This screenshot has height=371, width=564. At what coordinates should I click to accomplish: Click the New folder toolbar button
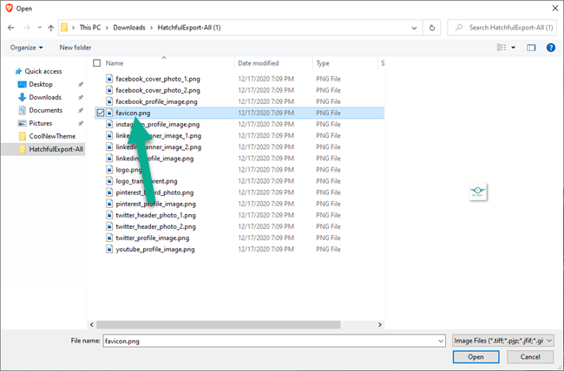pos(75,47)
